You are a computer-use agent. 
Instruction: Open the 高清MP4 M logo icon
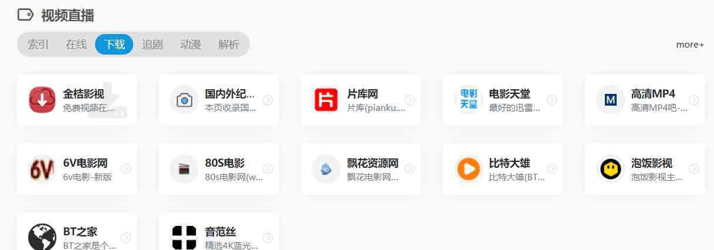click(x=610, y=100)
